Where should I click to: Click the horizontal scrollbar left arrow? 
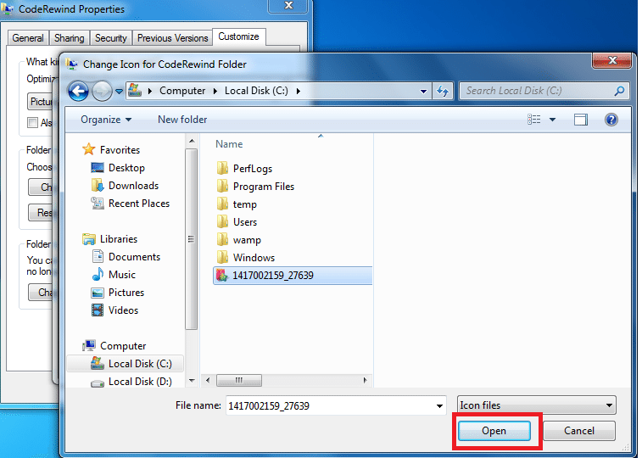pos(208,381)
